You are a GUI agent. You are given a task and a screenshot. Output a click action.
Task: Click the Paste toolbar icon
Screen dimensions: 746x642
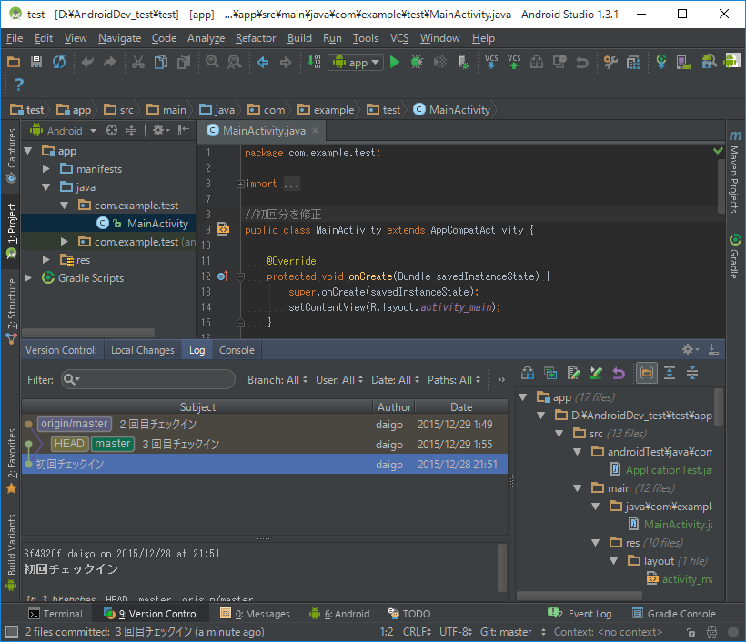tap(184, 62)
